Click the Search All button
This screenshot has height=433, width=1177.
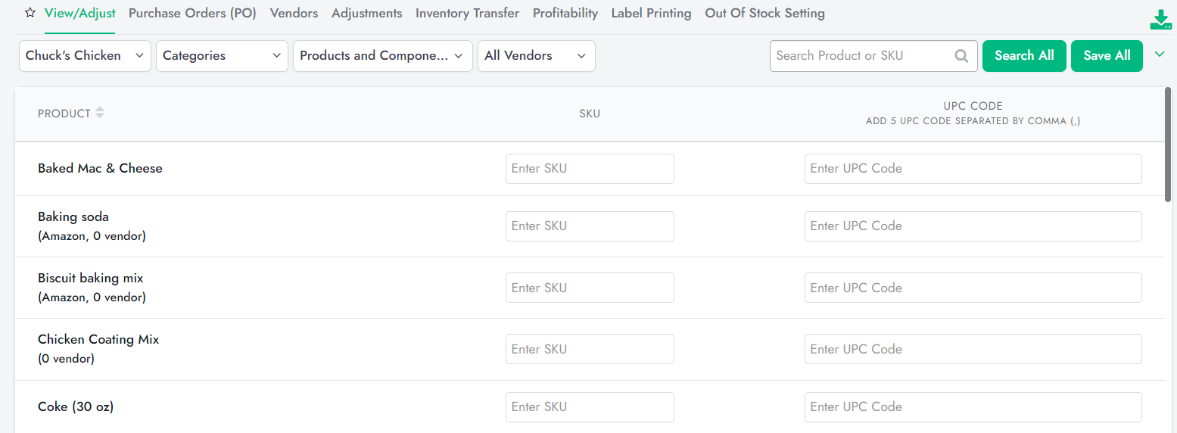(1024, 56)
